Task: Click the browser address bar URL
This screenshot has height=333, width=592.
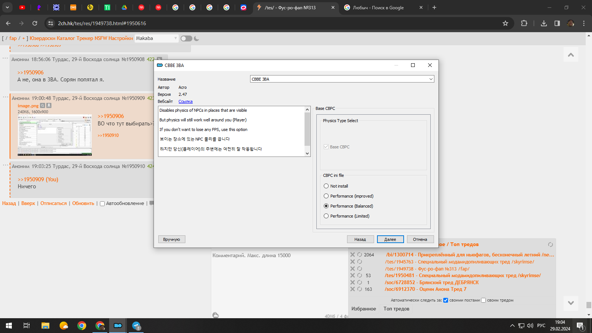Action: [102, 23]
